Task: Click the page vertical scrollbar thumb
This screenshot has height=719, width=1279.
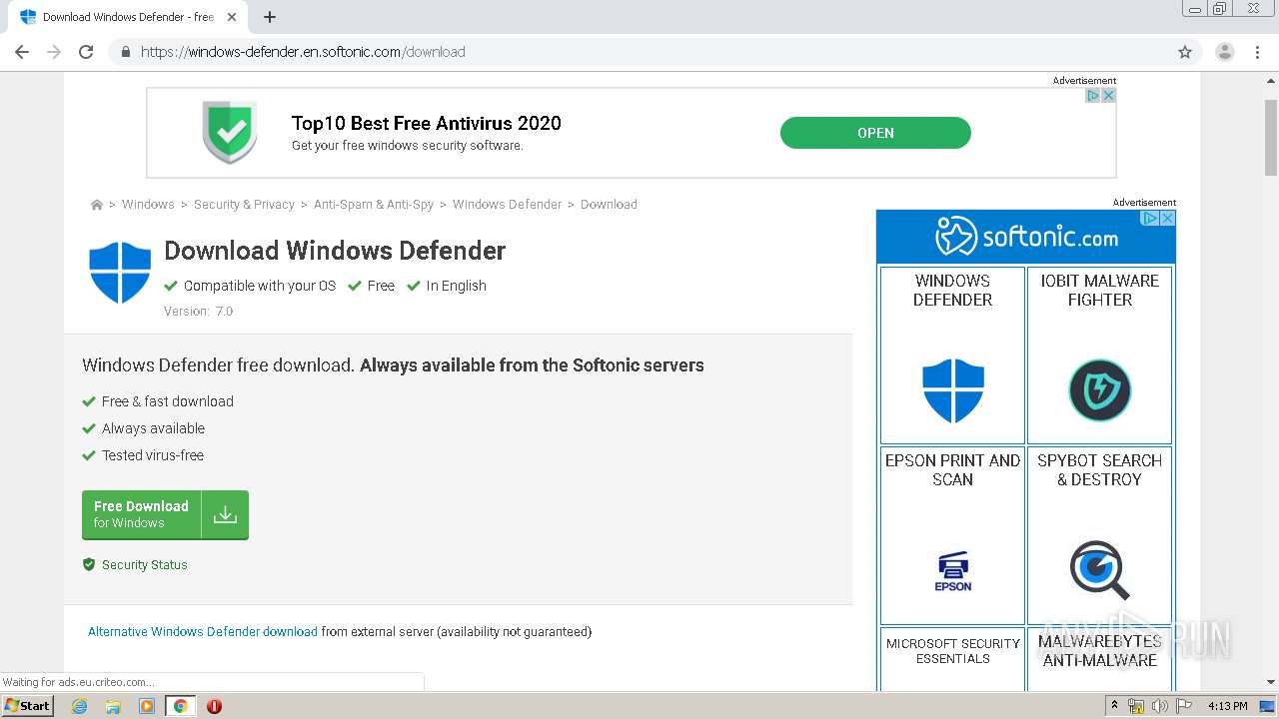Action: [x=1271, y=137]
